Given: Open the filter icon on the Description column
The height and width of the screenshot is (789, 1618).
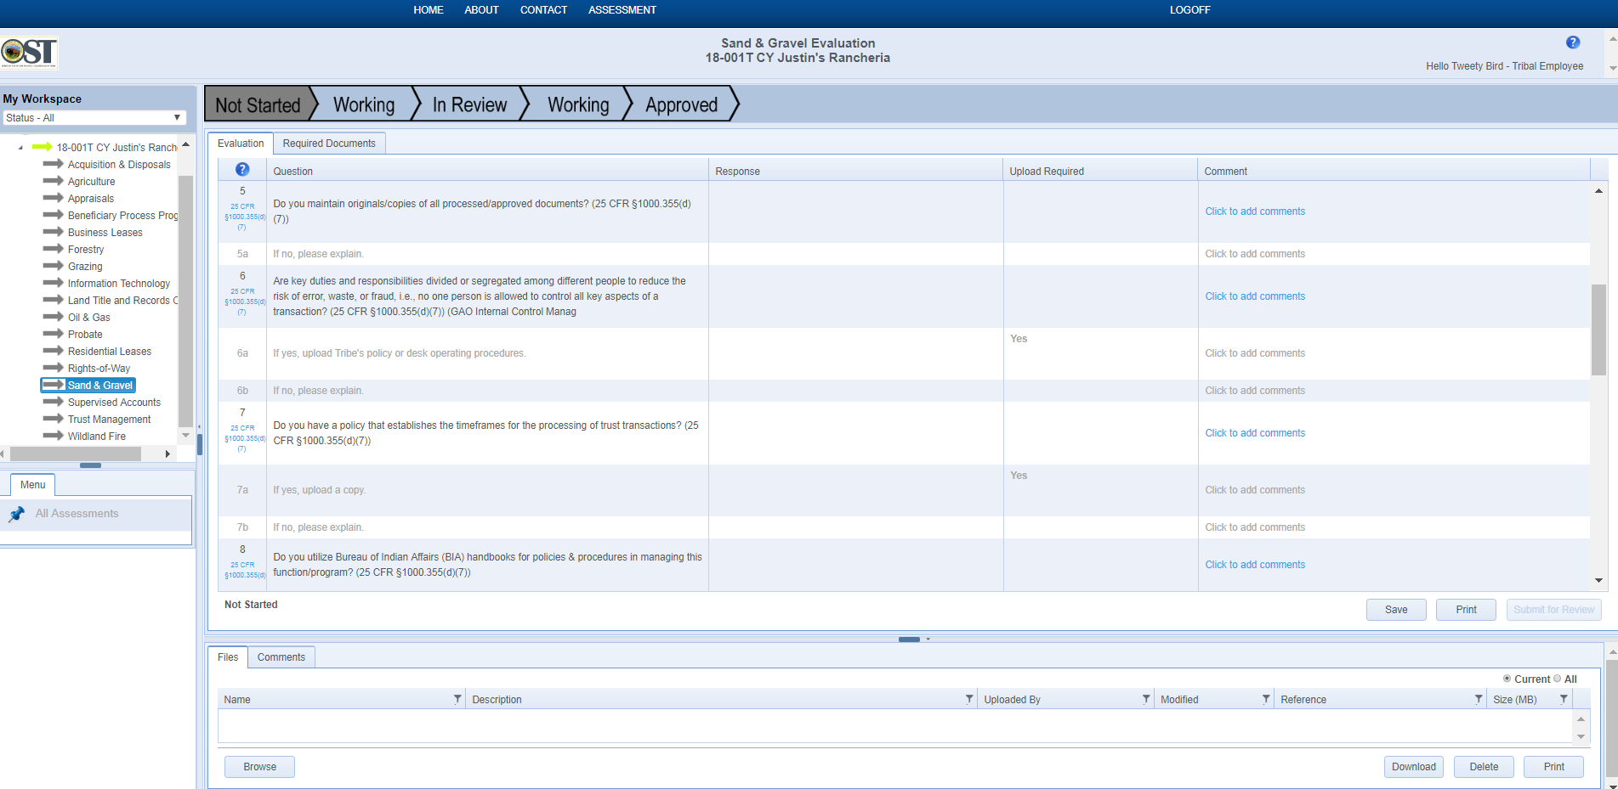Looking at the screenshot, I should tap(969, 699).
